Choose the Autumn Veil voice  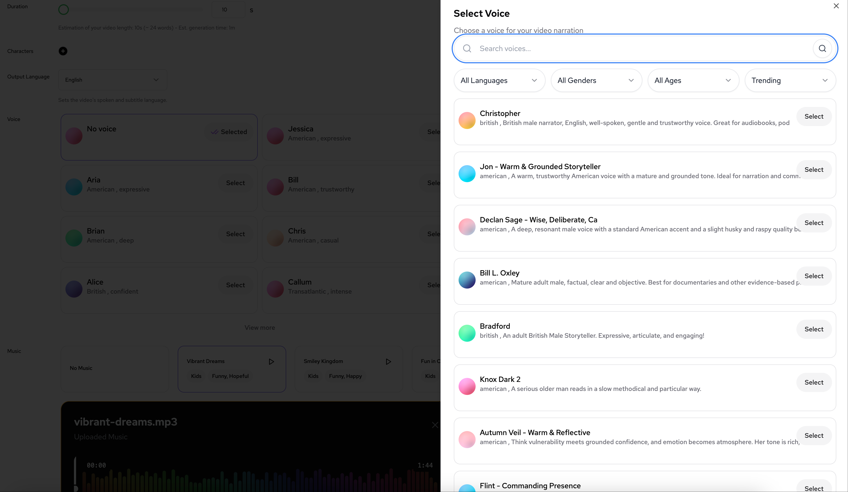[x=814, y=435]
